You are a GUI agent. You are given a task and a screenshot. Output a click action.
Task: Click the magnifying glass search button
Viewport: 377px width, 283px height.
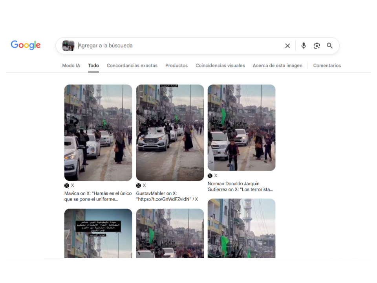pos(330,46)
